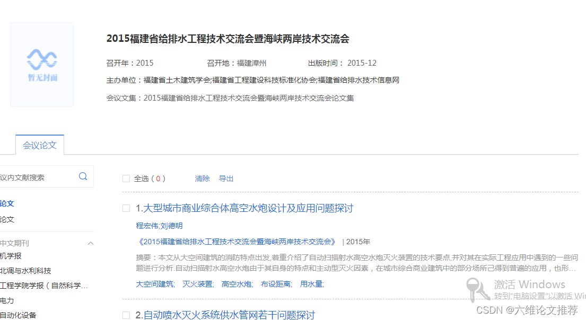Select keyword 布设距离
The width and height of the screenshot is (586, 320).
tap(276, 284)
